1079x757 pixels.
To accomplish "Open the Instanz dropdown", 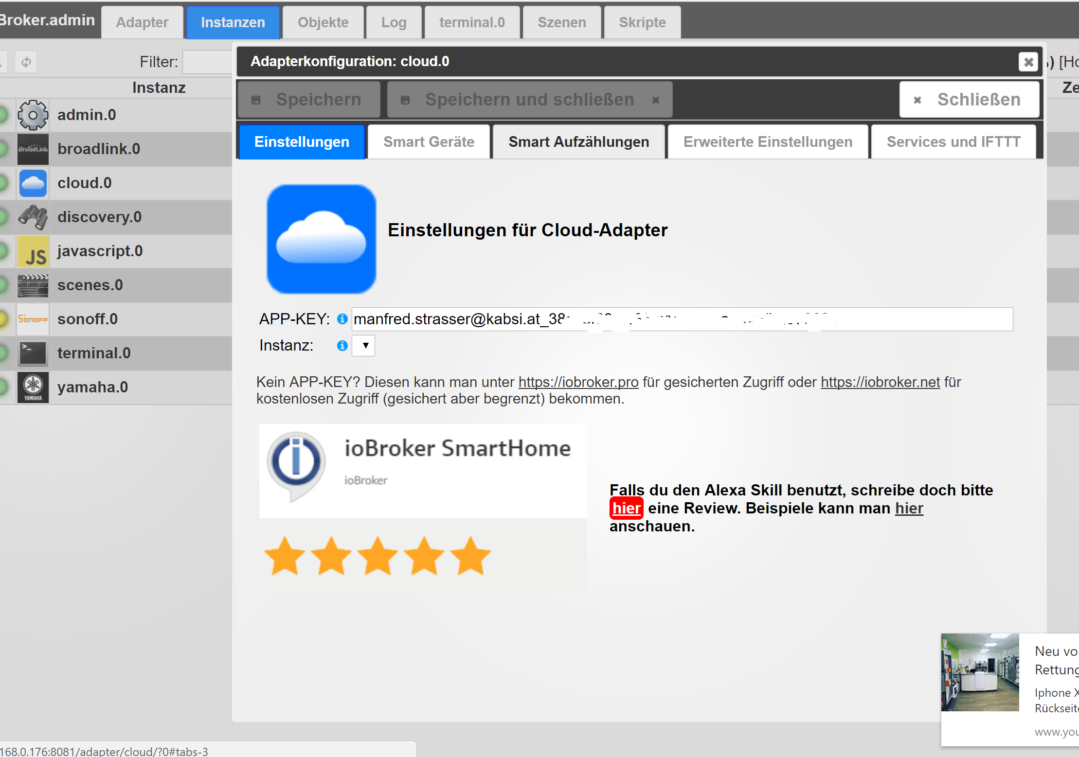I will coord(364,346).
